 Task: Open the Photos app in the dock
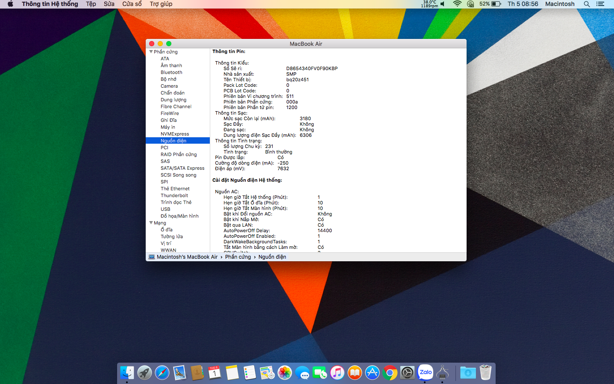285,373
